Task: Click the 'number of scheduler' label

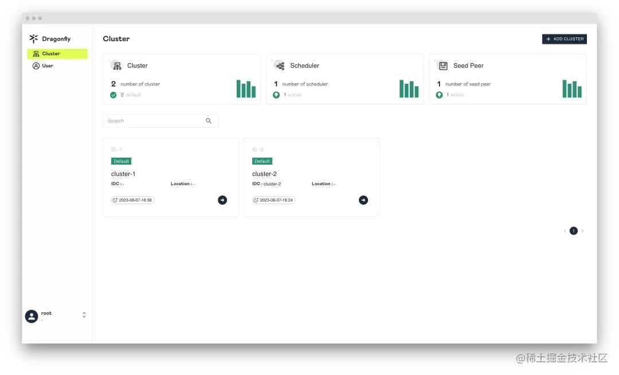Action: click(x=305, y=84)
